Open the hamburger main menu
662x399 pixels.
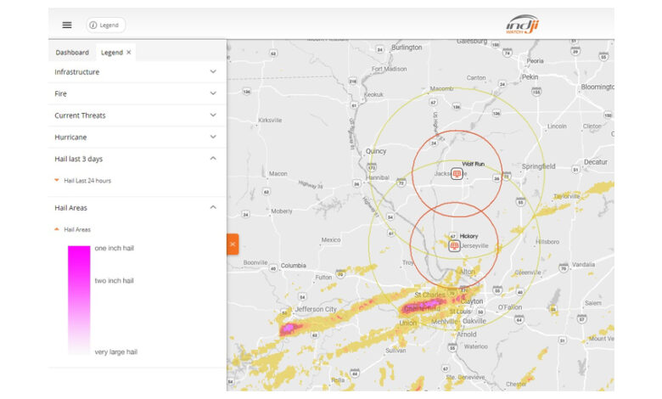[x=67, y=25]
